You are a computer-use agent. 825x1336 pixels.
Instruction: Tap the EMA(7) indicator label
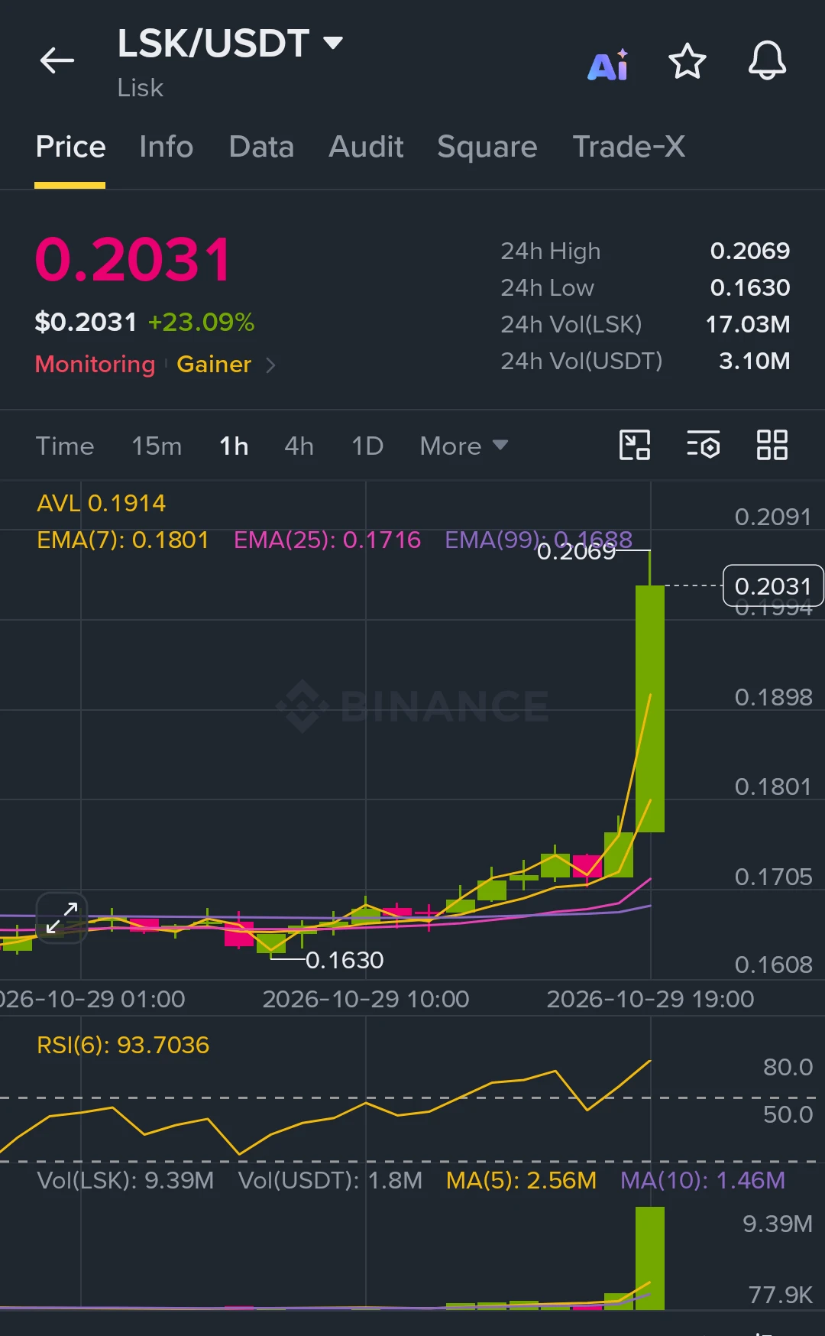(123, 540)
